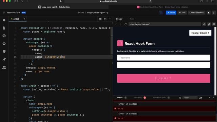This screenshot has width=217, height=122.
Task: Click 'onBlur: props.onBlur,' code line
Action: click(41, 68)
